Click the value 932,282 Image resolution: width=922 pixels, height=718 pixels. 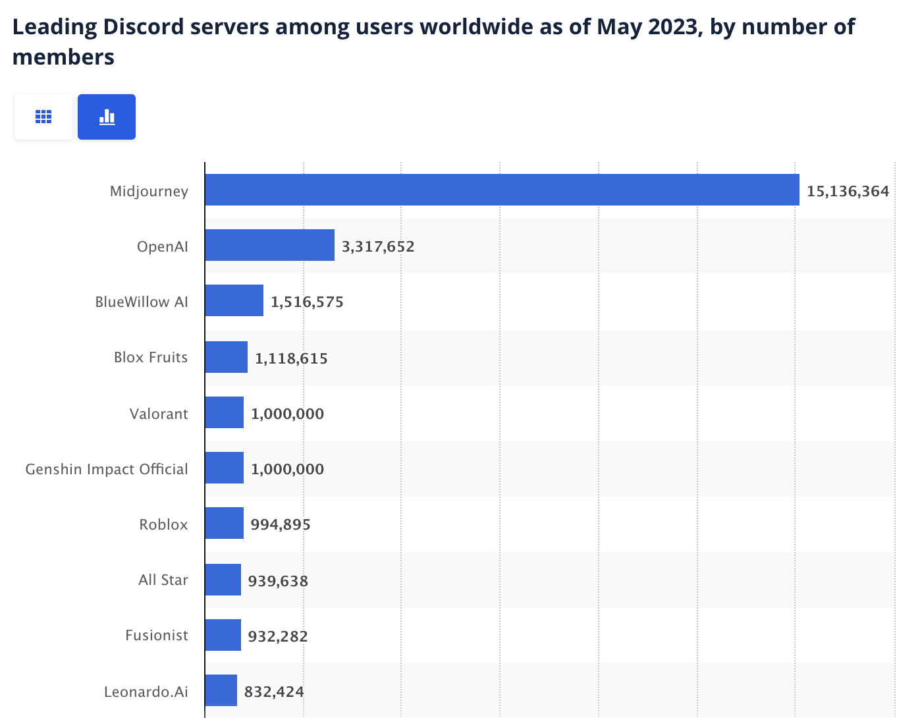coord(278,636)
